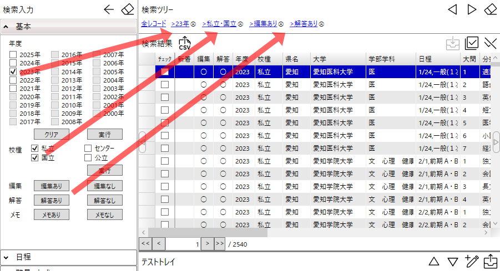The width and height of the screenshot is (500, 271).
Task: Remove the 解答あり filter with its ⊗
Action: [x=321, y=24]
